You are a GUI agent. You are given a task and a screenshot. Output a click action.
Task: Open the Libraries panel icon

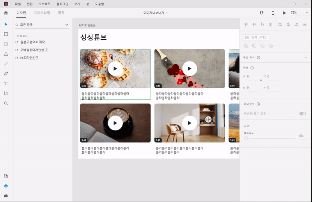[x=6, y=176]
